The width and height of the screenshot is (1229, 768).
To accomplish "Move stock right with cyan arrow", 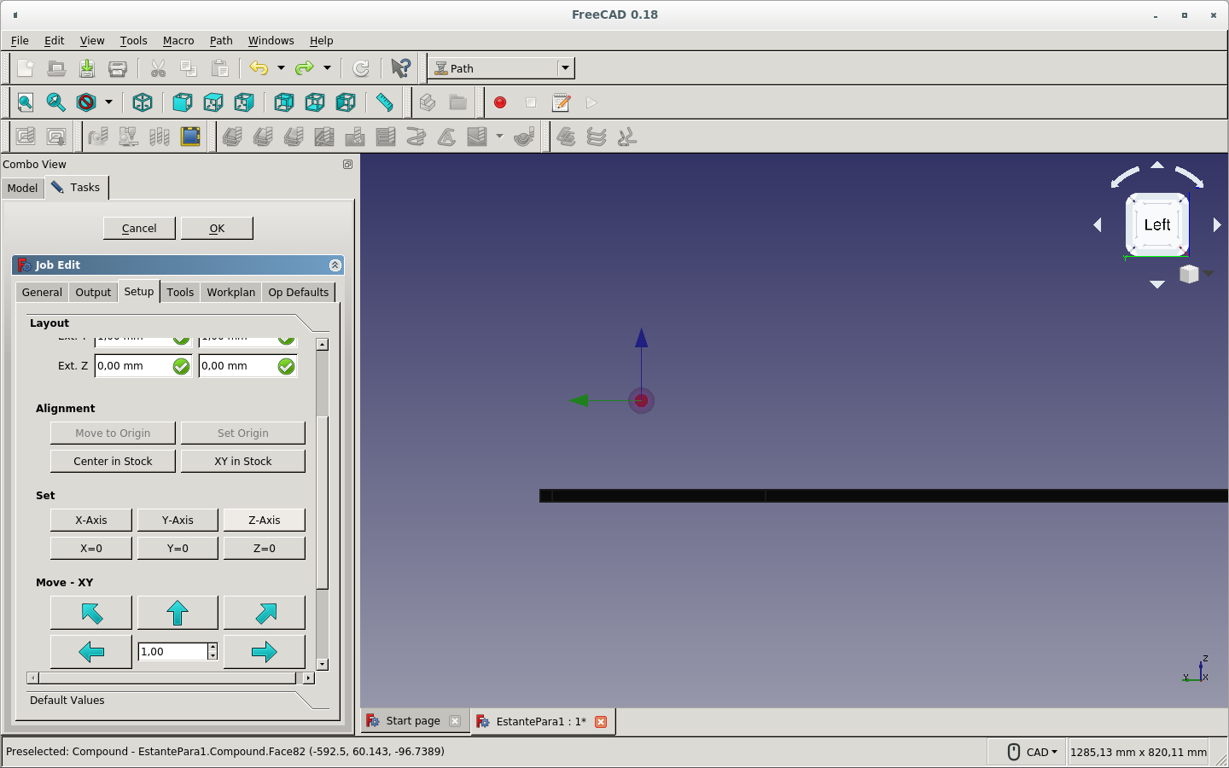I will (x=265, y=652).
